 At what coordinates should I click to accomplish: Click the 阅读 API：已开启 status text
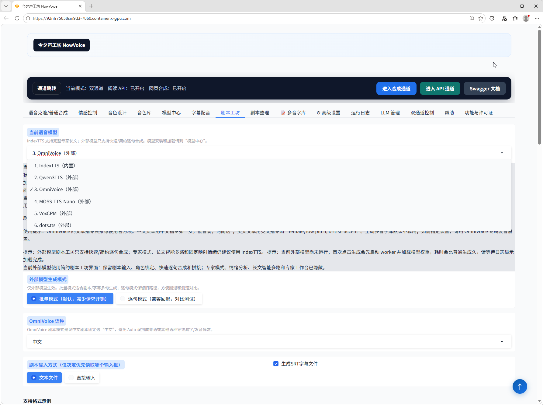click(x=126, y=88)
